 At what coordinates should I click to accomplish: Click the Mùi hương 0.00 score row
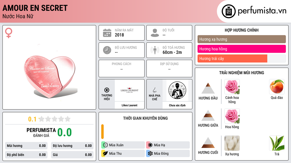(26, 146)
